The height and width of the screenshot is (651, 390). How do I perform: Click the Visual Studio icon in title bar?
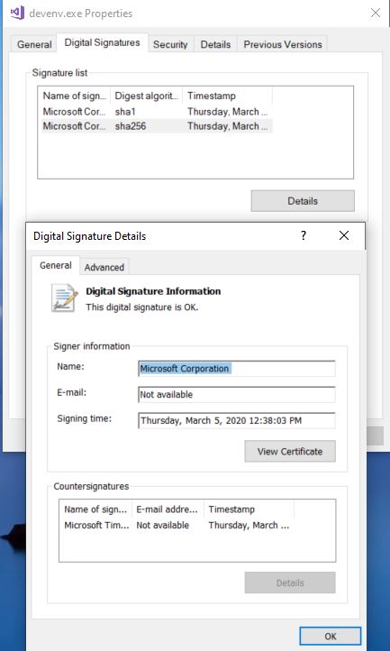pyautogui.click(x=16, y=13)
